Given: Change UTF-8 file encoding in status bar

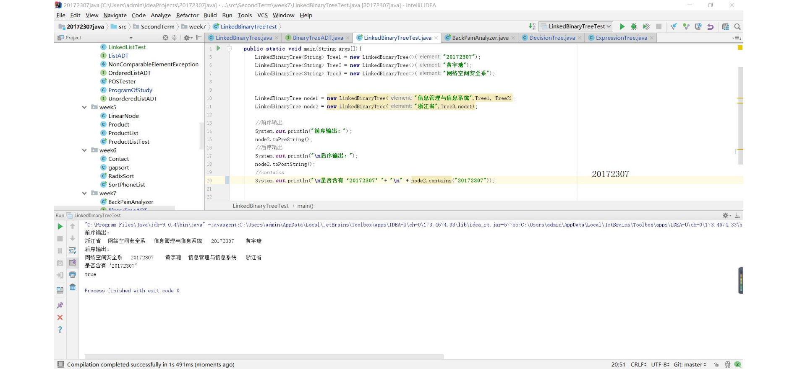Looking at the screenshot, I should tap(660, 364).
